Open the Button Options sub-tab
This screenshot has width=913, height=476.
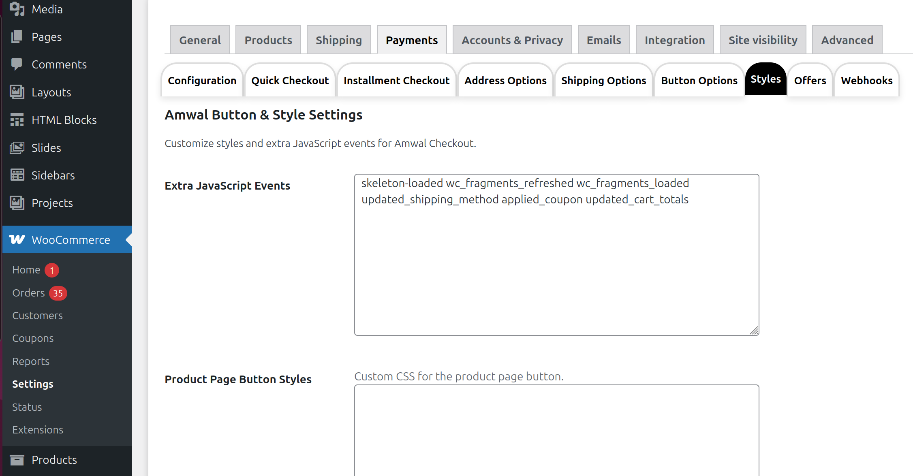click(x=699, y=81)
